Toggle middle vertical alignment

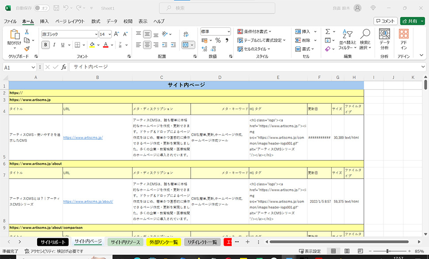point(147,34)
